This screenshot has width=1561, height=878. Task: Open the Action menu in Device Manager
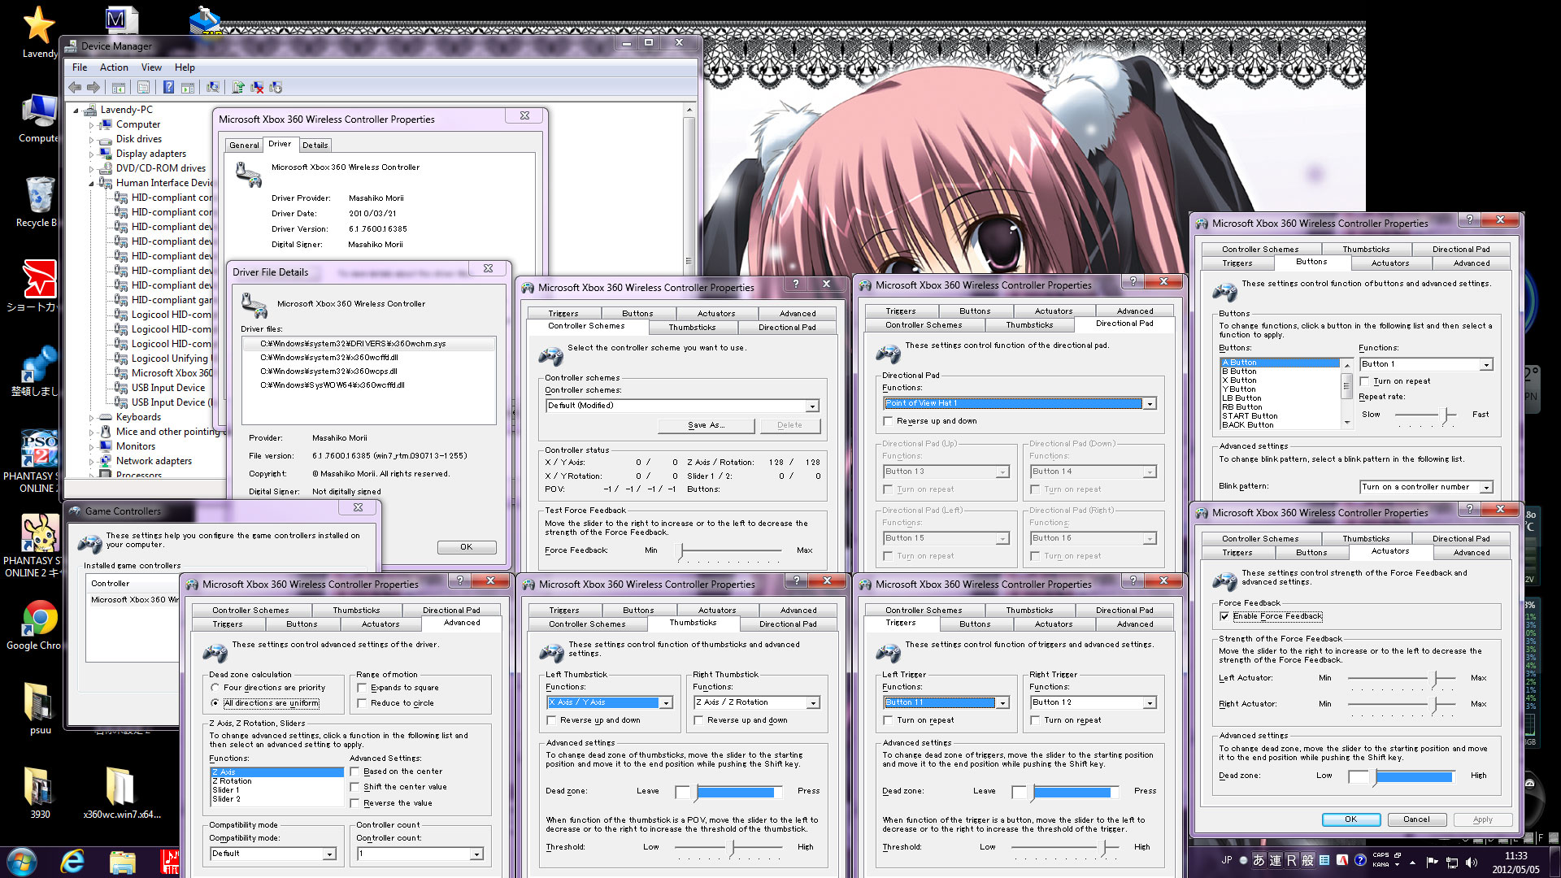(114, 67)
